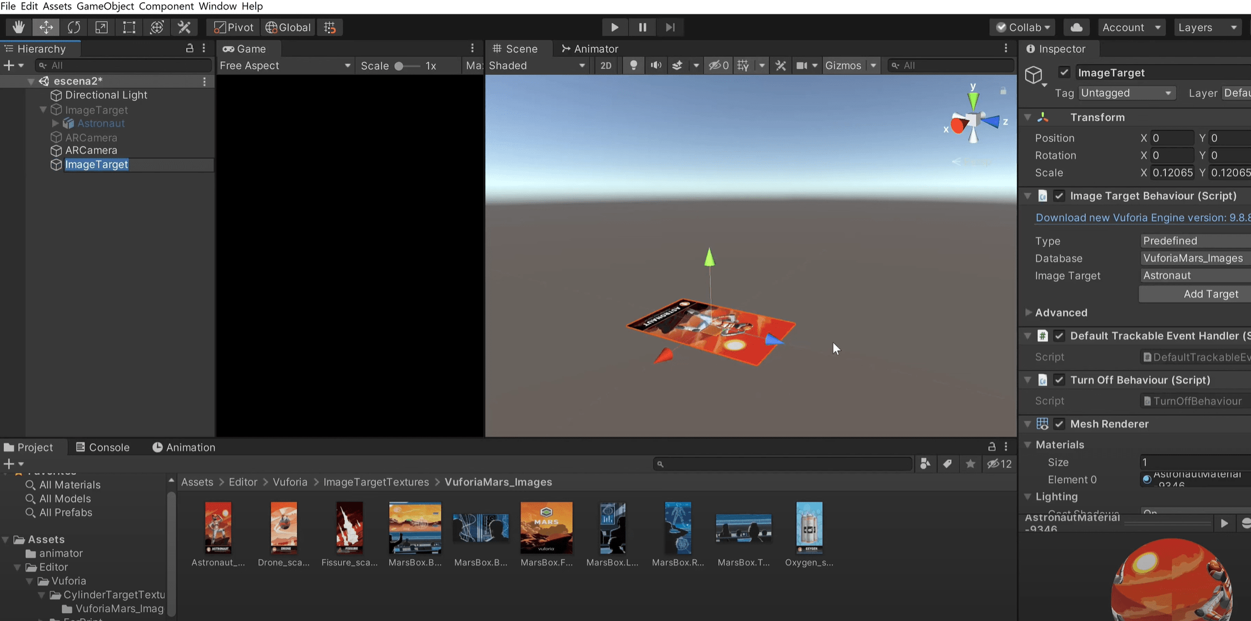Screen dimensions: 1251x621
Task: Select the Rotate tool
Action: [x=74, y=27]
